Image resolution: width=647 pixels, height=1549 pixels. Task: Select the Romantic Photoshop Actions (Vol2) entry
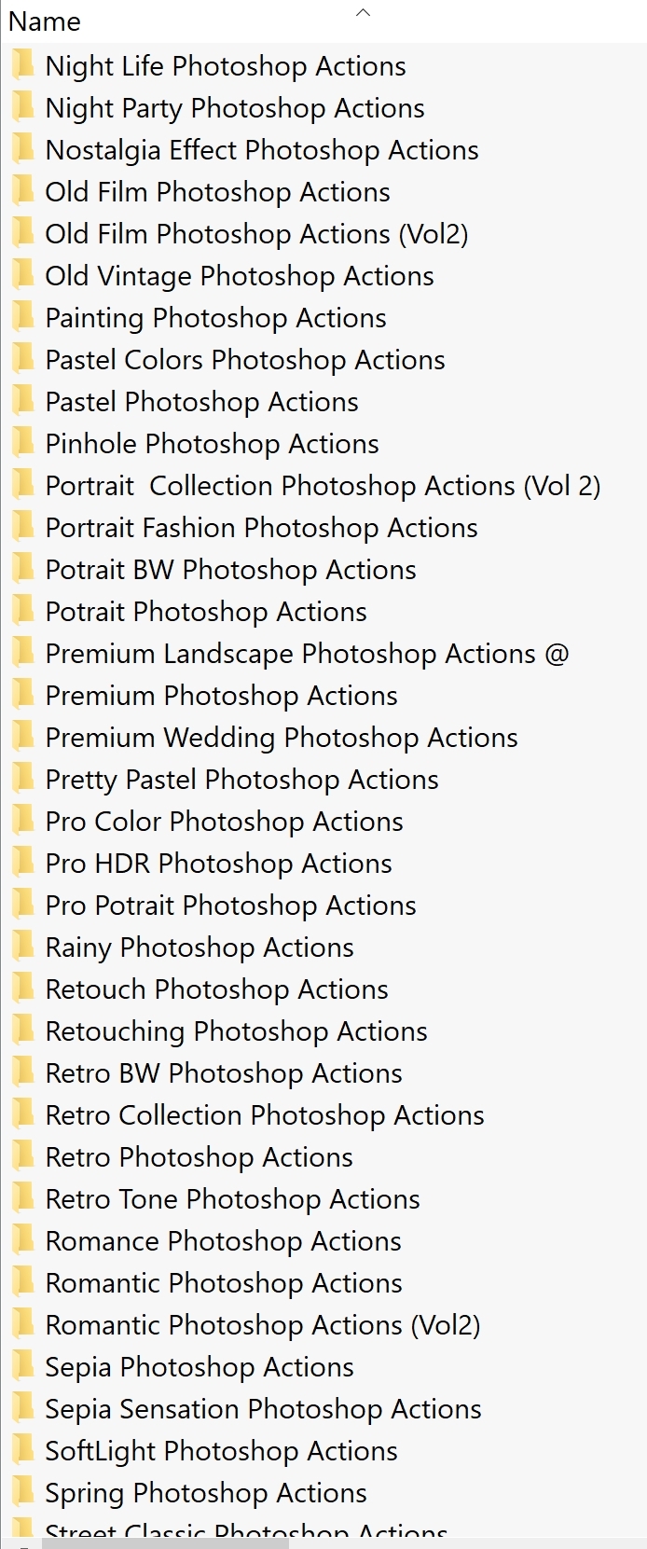click(x=263, y=1324)
